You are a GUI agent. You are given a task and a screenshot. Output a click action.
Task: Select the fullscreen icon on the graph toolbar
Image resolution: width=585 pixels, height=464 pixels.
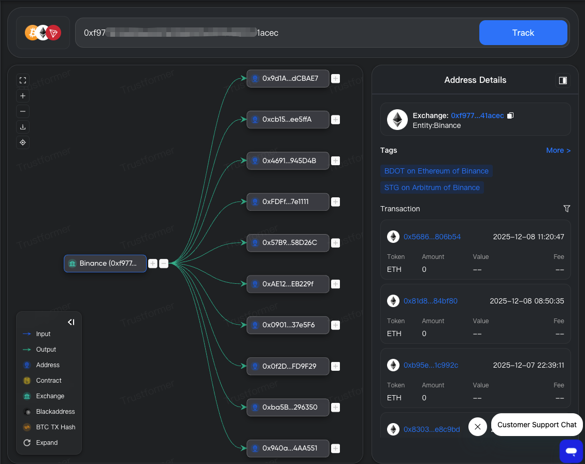pos(22,80)
